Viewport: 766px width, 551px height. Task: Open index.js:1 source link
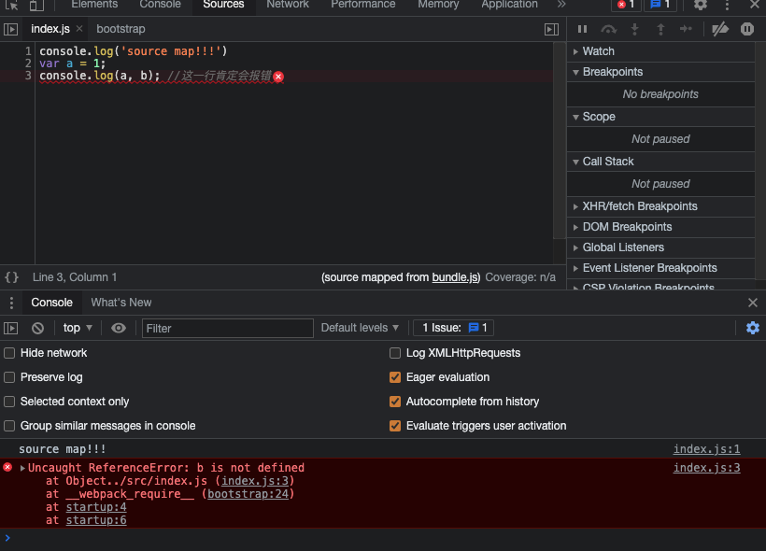[x=706, y=449]
